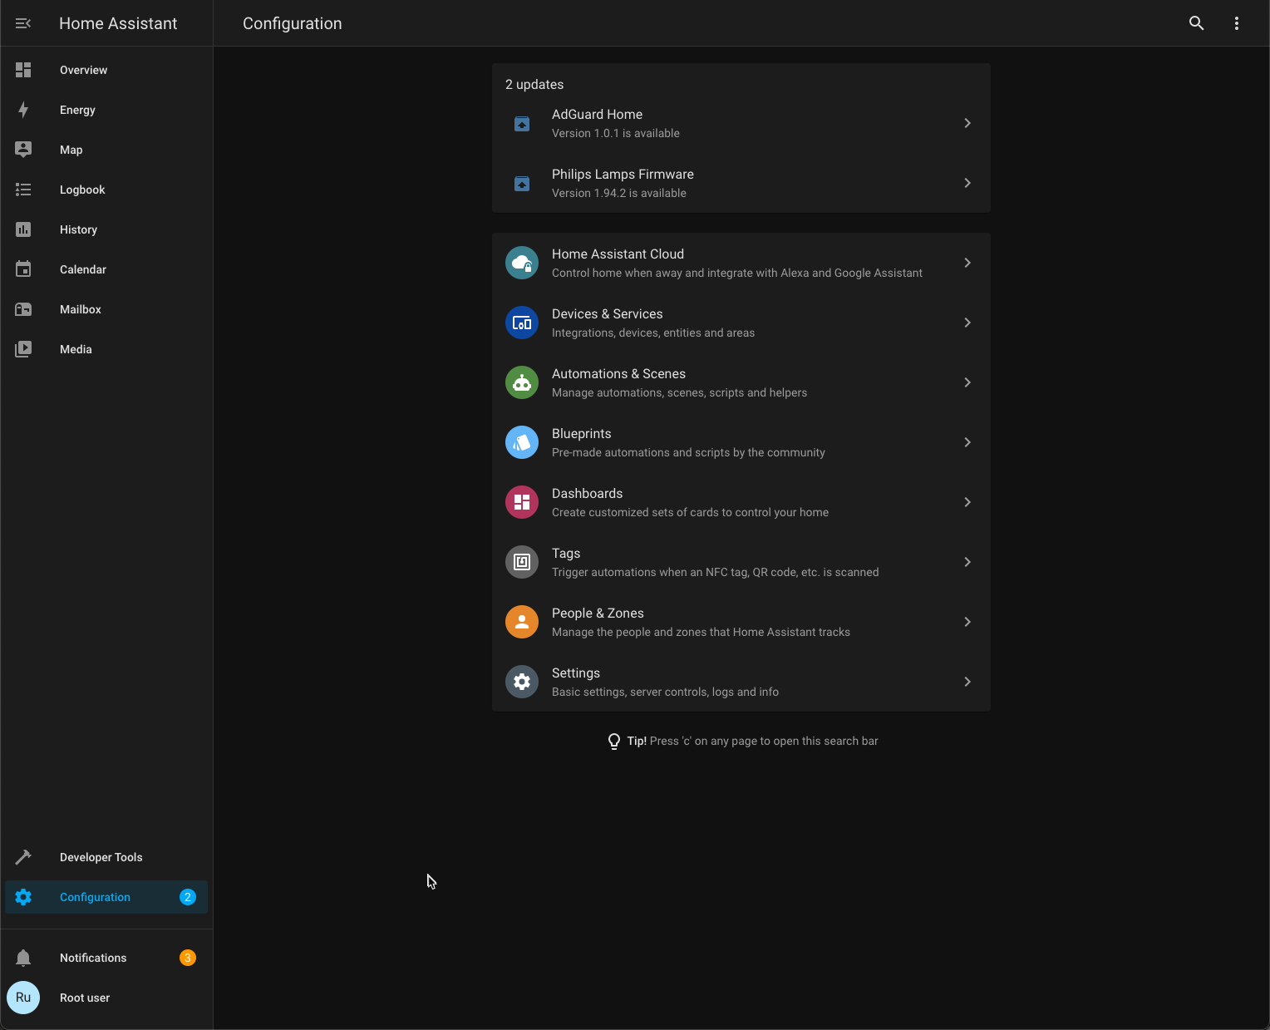
Task: Open the Energy sidebar item
Action: tap(106, 110)
